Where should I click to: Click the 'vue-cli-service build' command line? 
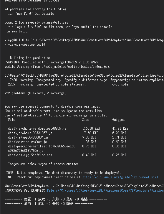25,45
